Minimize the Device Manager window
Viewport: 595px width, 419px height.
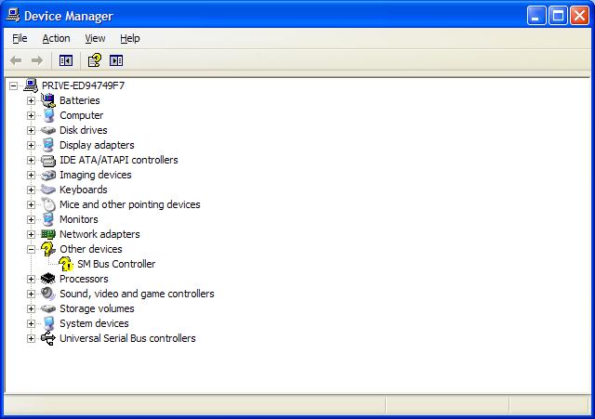(536, 16)
